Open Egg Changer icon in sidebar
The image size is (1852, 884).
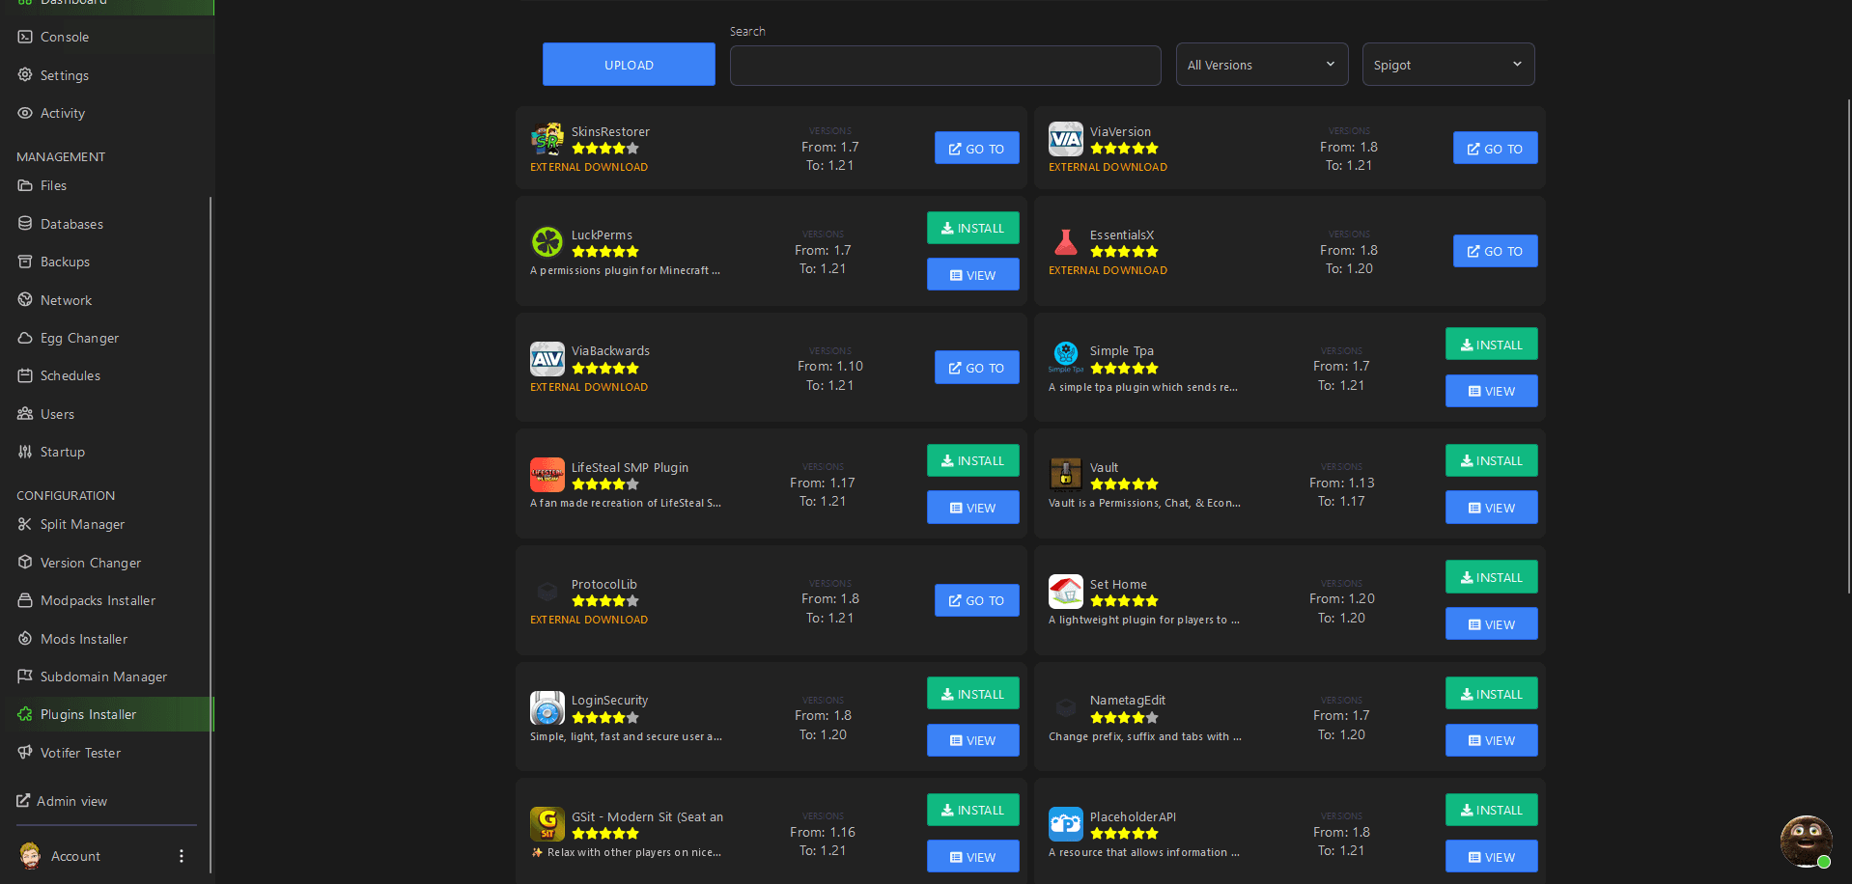point(25,338)
